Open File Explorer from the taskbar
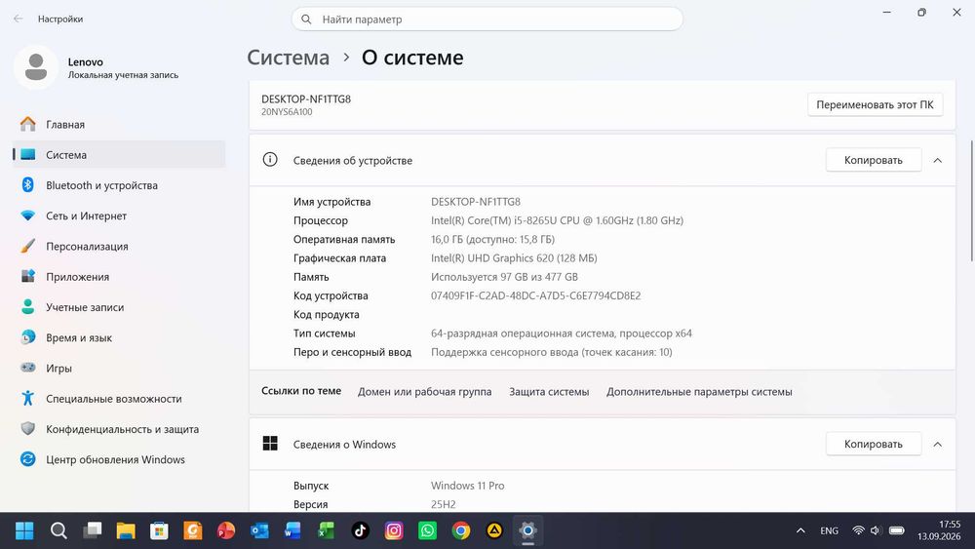The height and width of the screenshot is (549, 975). tap(126, 530)
